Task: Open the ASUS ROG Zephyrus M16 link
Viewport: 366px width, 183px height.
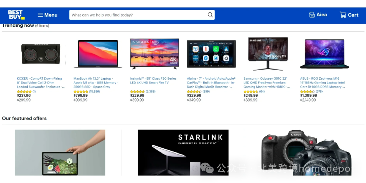Action: tap(322, 83)
